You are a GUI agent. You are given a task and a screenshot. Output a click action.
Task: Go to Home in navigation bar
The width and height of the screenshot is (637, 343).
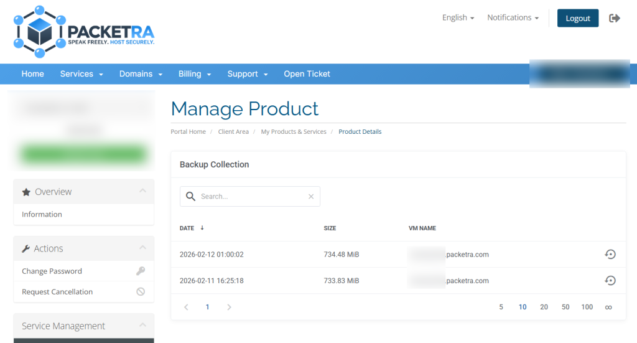pyautogui.click(x=32, y=74)
